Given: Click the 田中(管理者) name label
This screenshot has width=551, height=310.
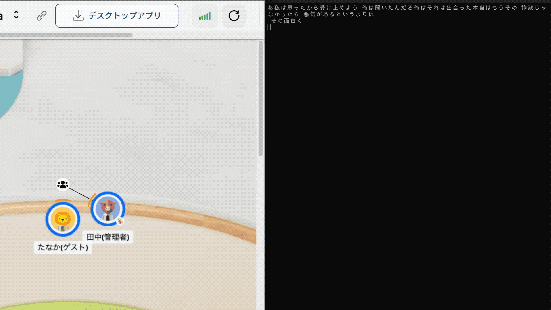Looking at the screenshot, I should [108, 237].
